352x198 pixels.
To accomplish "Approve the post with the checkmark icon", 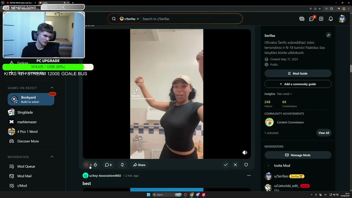I will pos(226,165).
